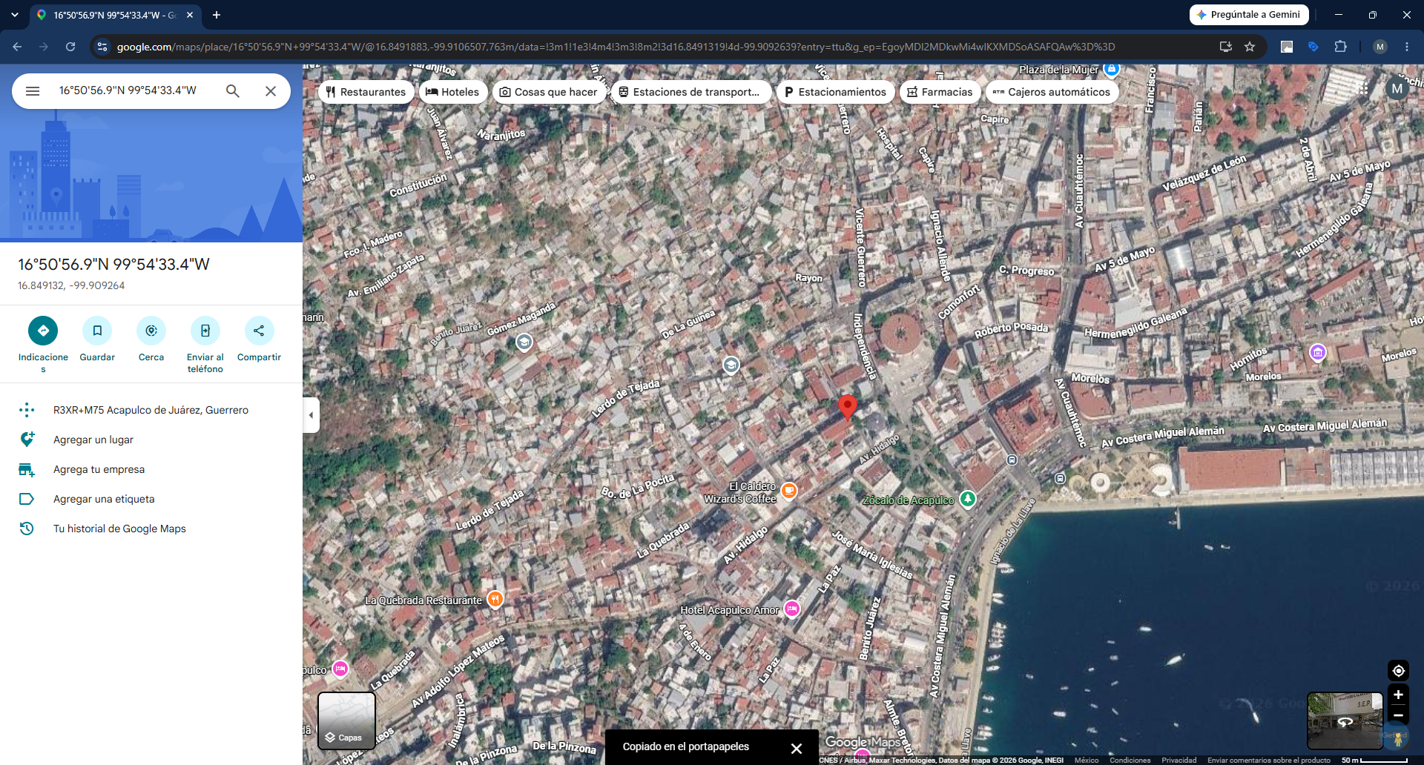The height and width of the screenshot is (765, 1424).
Task: Open the Google apps grid icon
Action: [x=1363, y=89]
